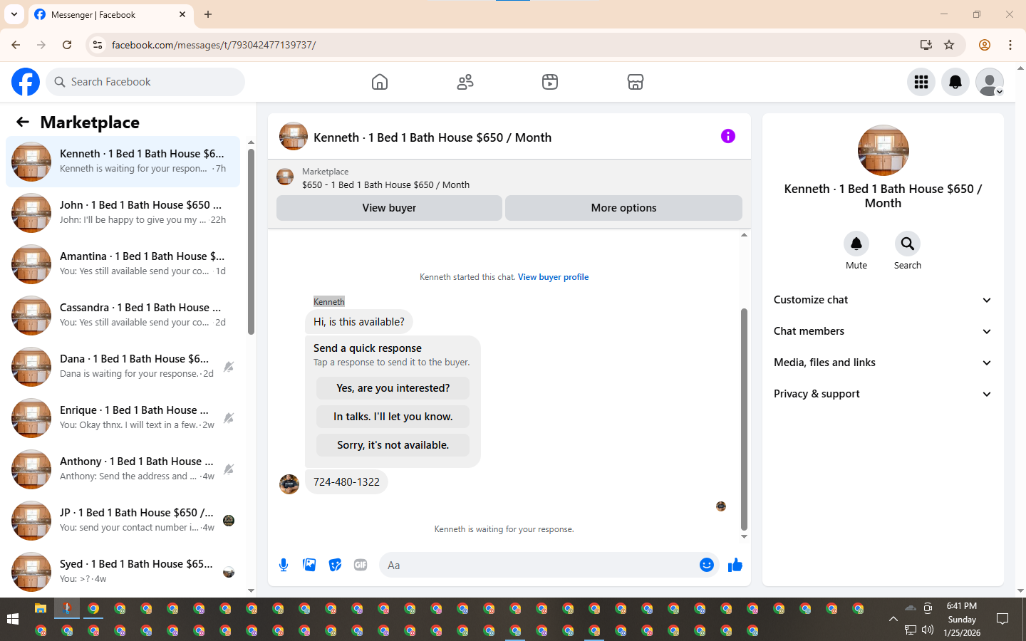Open the chat with Syed
This screenshot has height=641, width=1026.
(x=123, y=572)
